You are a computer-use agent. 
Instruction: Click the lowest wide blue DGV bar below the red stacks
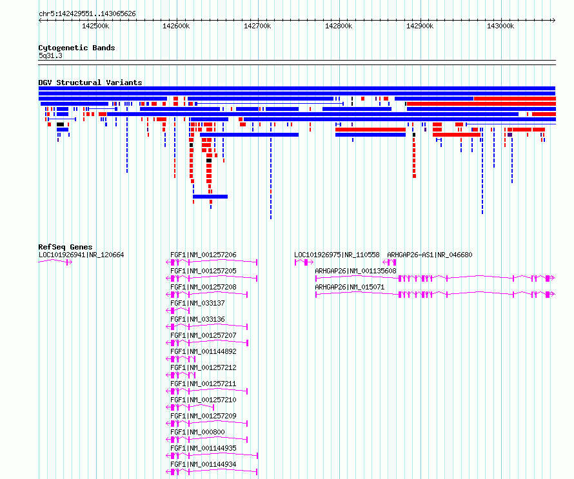[210, 197]
